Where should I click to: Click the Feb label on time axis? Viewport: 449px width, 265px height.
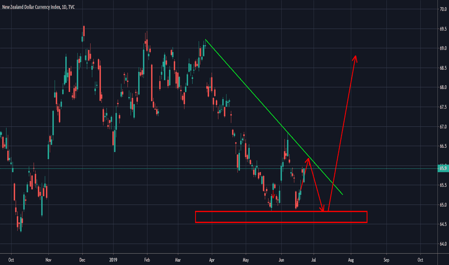147,260
